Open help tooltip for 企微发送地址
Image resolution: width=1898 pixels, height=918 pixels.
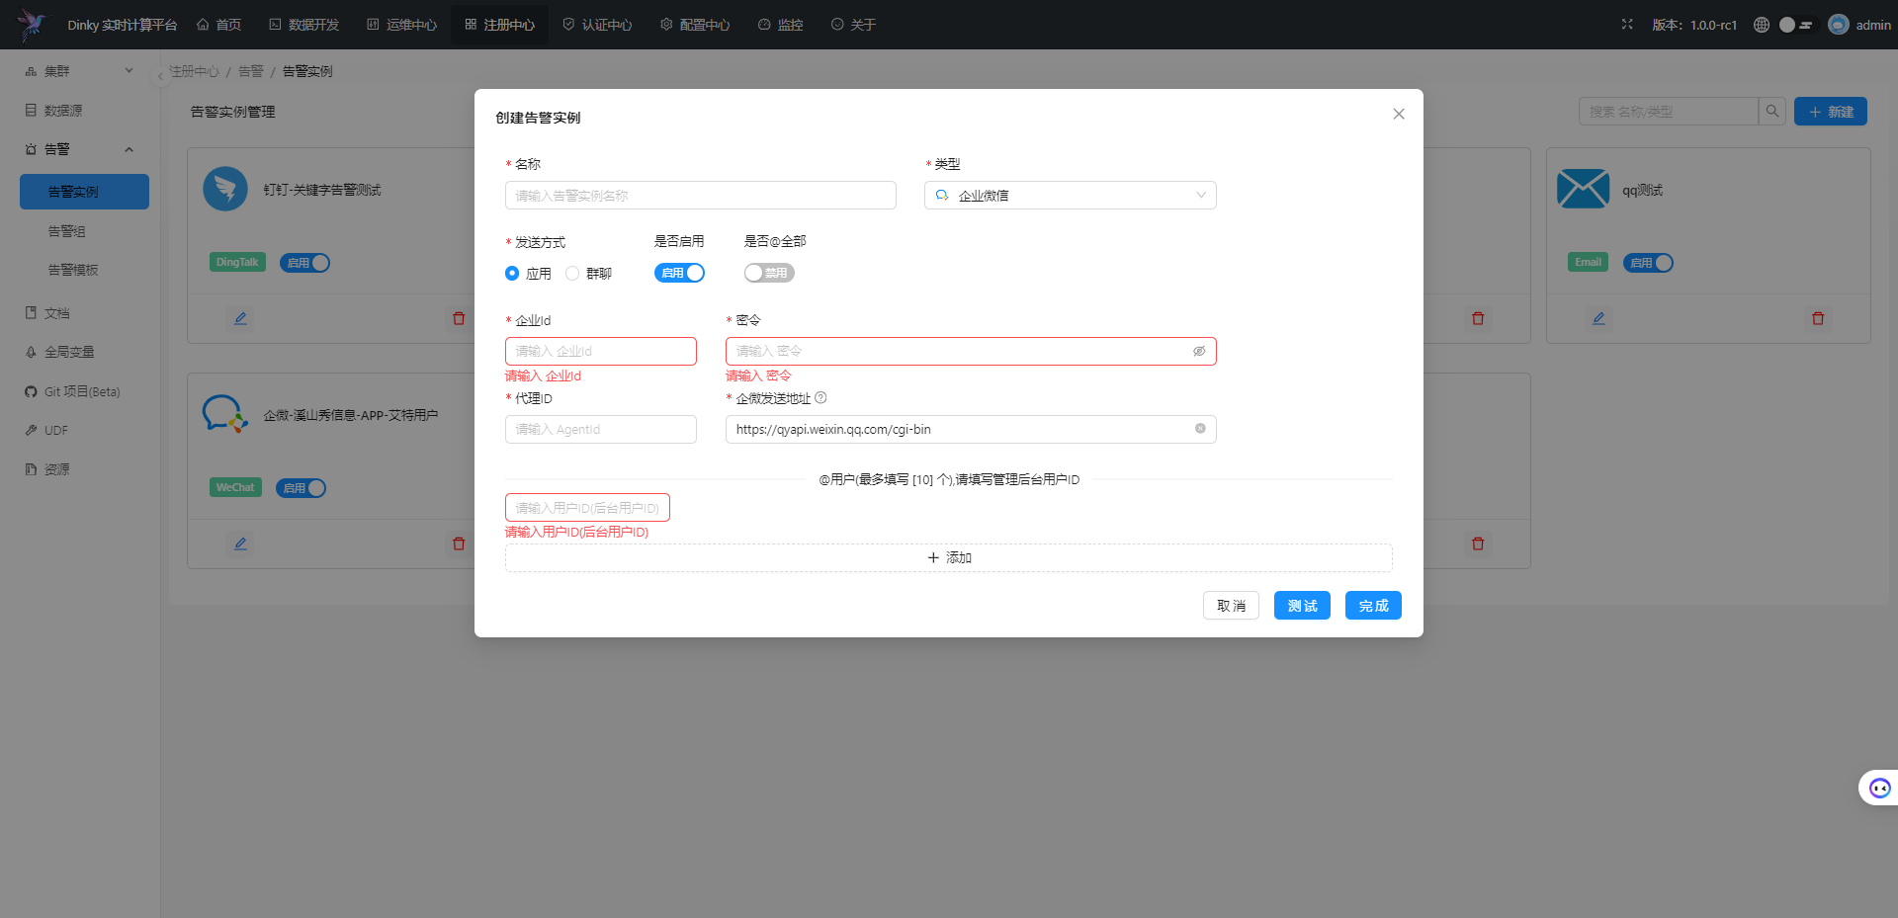coord(820,398)
